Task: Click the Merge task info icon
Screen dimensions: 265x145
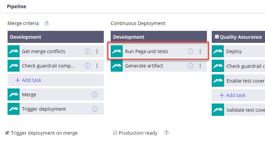Action: click(x=95, y=95)
